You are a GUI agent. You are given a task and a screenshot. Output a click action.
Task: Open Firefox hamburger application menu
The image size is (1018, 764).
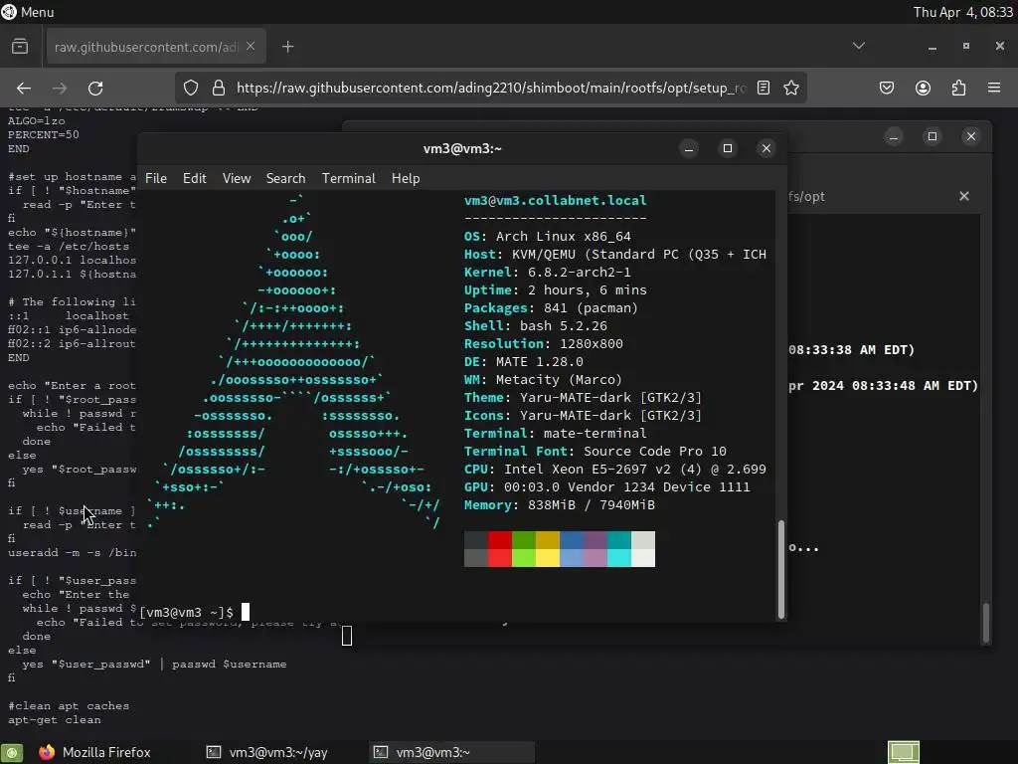pos(994,88)
